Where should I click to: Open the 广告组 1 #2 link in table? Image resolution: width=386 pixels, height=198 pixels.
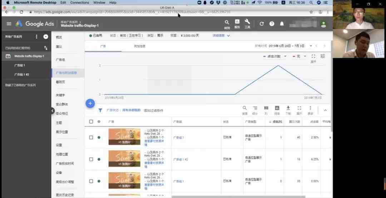pyautogui.click(x=180, y=160)
